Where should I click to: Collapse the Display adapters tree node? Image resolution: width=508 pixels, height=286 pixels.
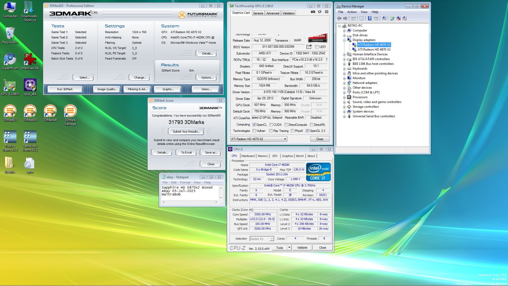click(344, 40)
